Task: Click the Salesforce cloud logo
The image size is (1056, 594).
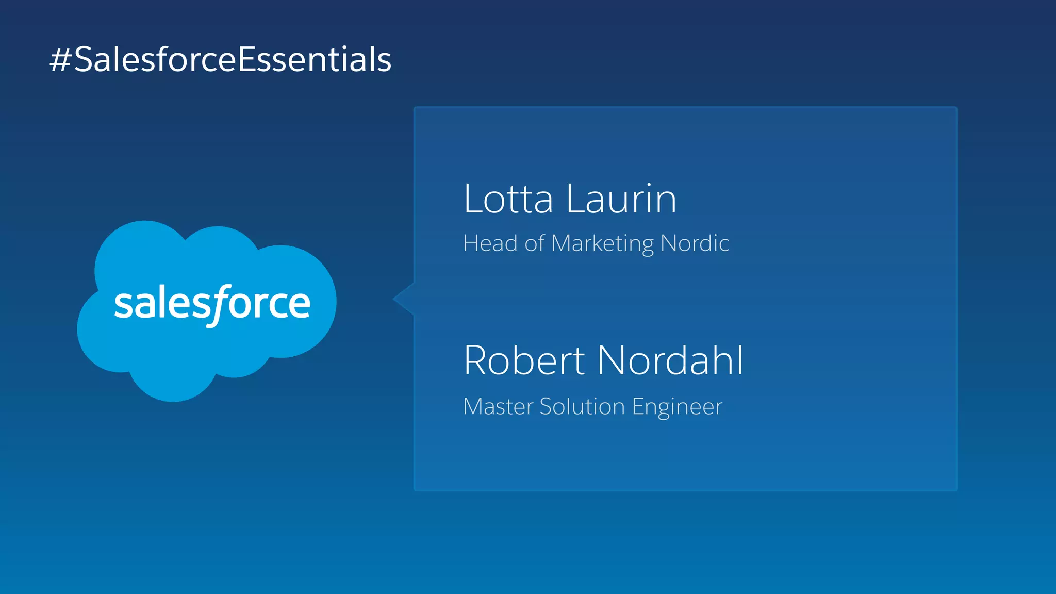Action: tap(207, 311)
